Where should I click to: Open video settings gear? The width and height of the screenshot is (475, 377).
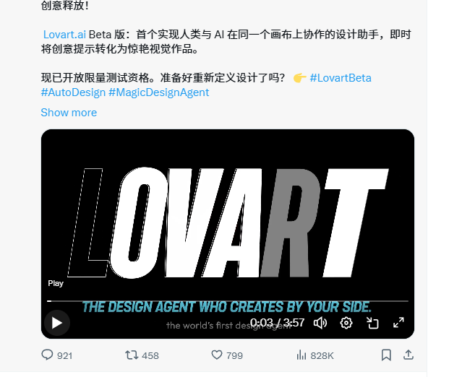click(346, 323)
